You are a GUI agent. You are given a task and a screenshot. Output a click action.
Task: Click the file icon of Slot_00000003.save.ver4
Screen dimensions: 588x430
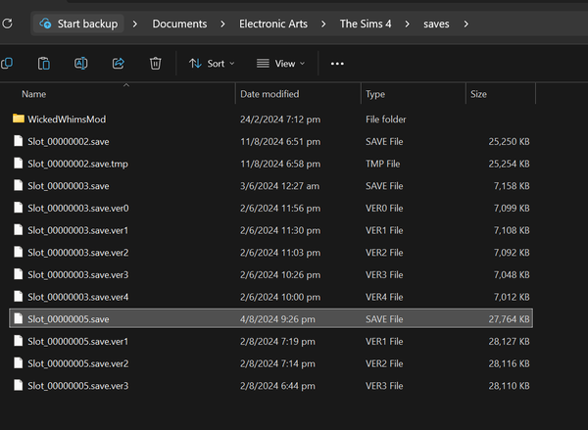click(18, 296)
